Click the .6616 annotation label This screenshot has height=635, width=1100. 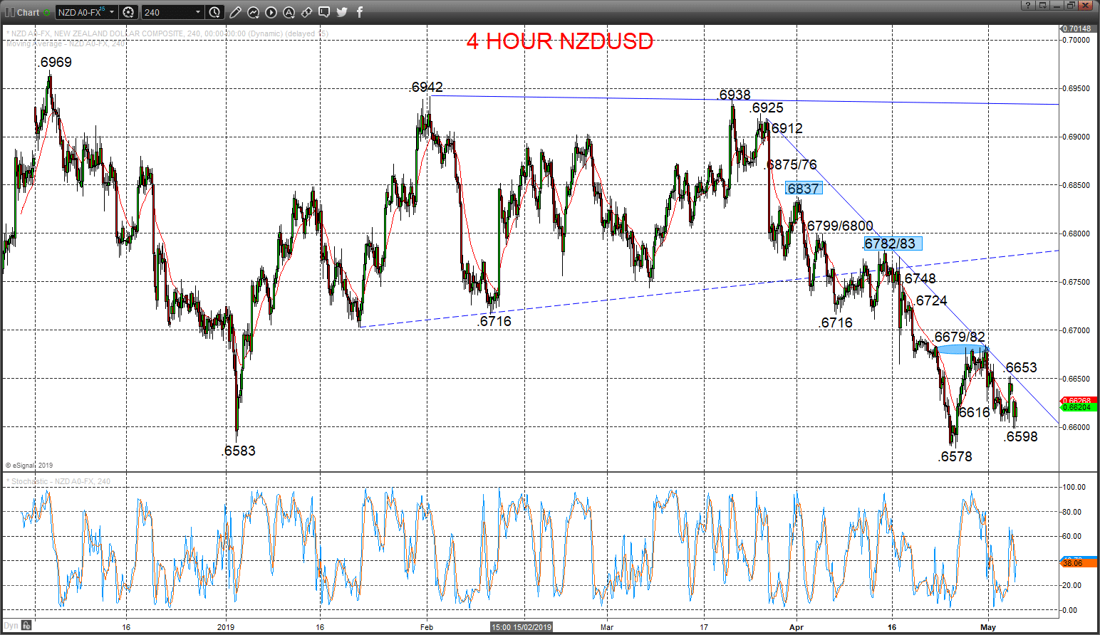pyautogui.click(x=973, y=412)
